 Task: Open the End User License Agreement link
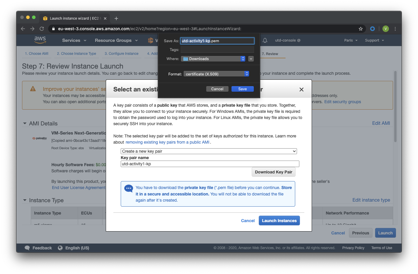(x=79, y=188)
